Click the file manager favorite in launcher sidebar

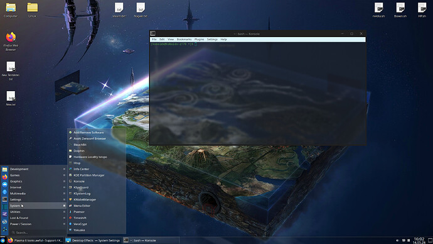point(4,169)
